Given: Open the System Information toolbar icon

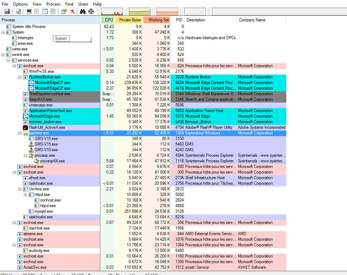Looking at the screenshot, I should click(29, 12).
